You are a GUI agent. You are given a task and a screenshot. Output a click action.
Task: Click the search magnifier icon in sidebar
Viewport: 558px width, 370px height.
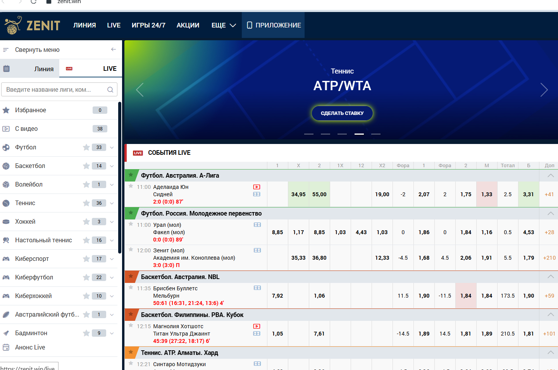pos(110,90)
